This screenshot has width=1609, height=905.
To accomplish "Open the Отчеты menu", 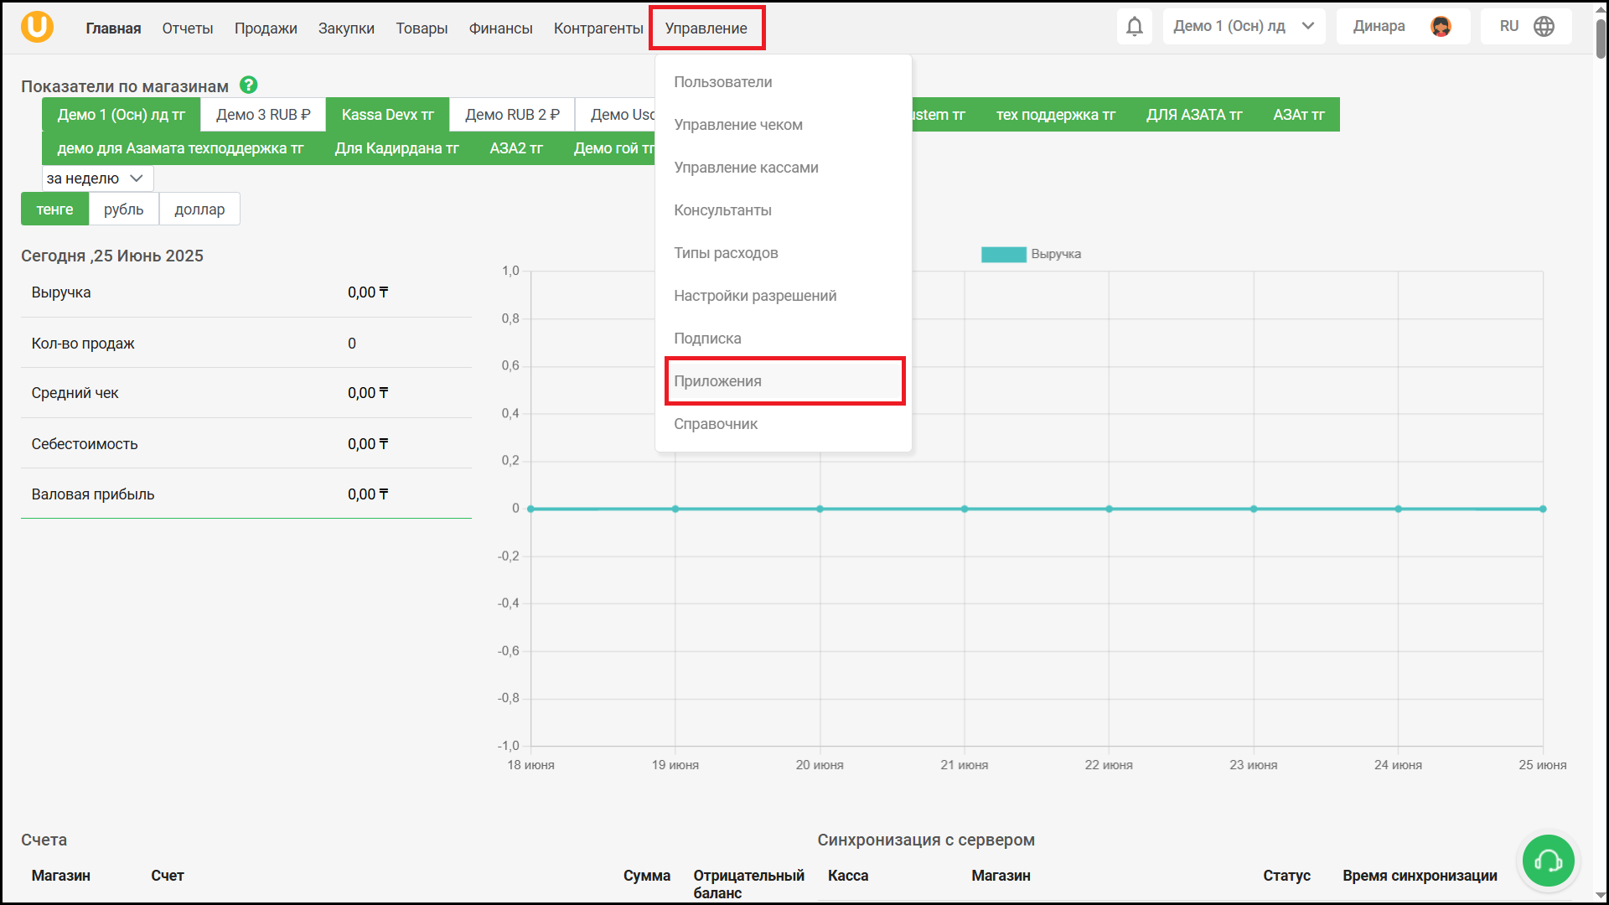I will point(188,28).
